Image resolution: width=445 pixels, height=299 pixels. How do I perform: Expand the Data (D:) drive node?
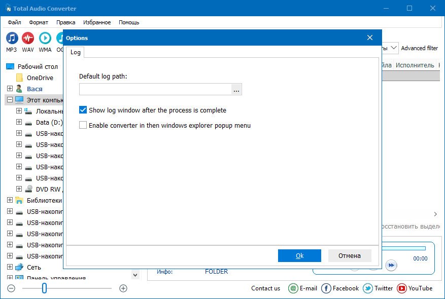[x=19, y=122]
